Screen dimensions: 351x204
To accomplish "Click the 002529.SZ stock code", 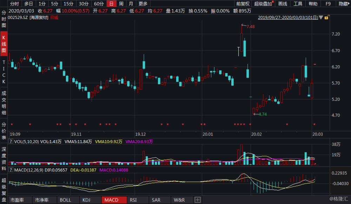I will click(18, 18).
